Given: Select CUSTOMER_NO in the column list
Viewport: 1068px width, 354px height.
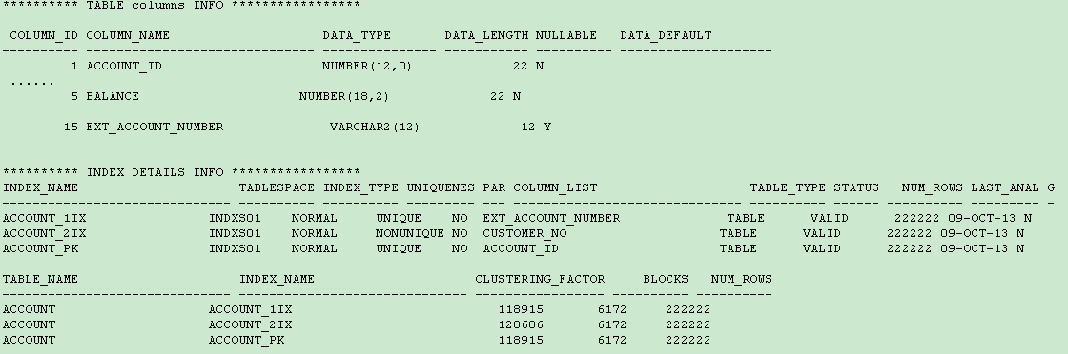Looking at the screenshot, I should coord(524,233).
